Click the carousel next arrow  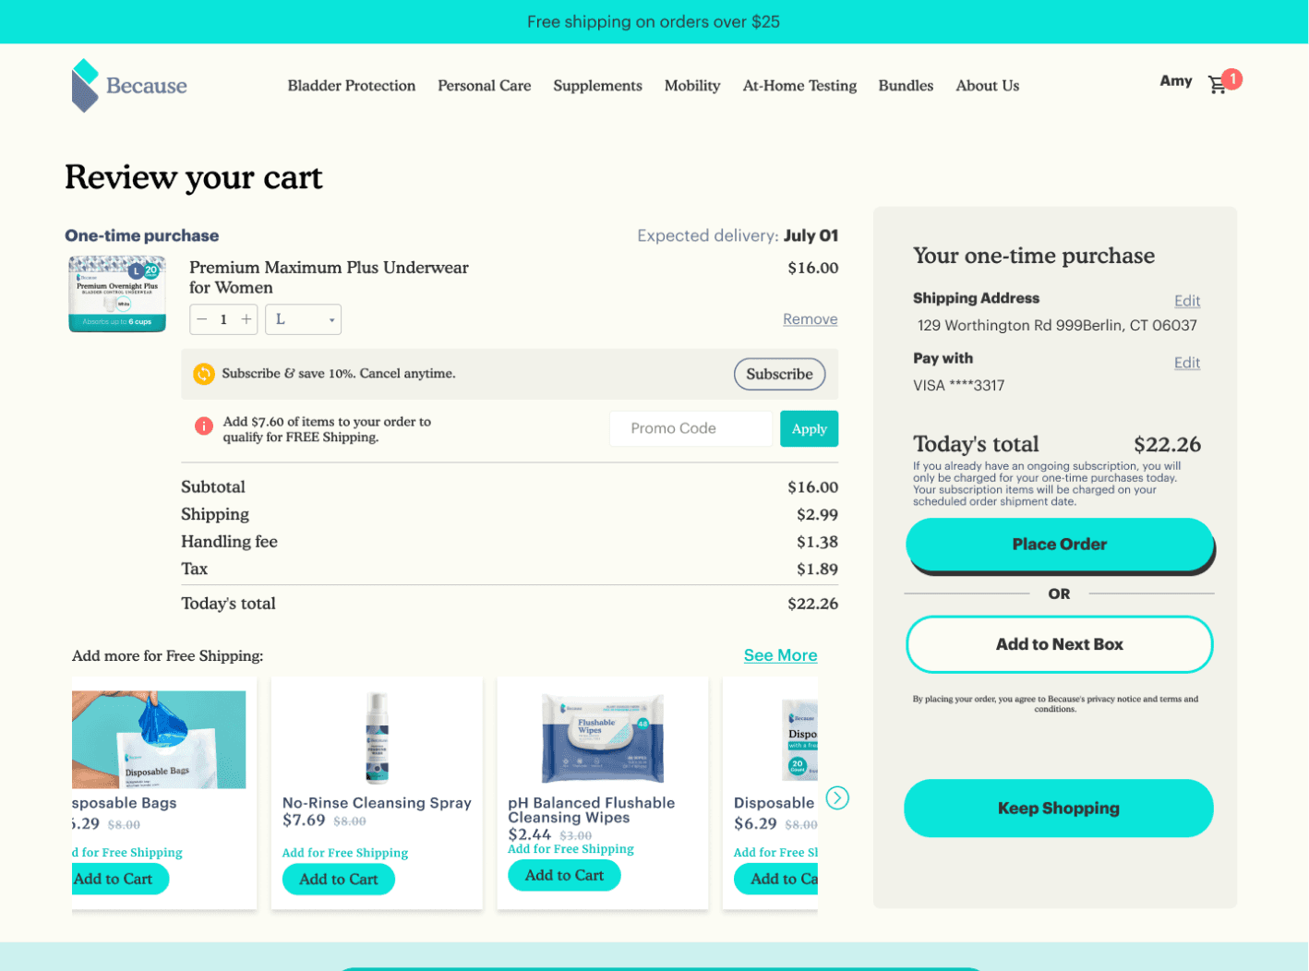click(x=837, y=798)
